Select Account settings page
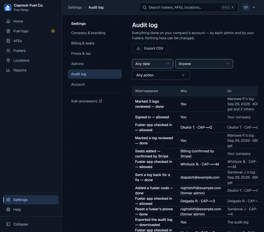 95,84
